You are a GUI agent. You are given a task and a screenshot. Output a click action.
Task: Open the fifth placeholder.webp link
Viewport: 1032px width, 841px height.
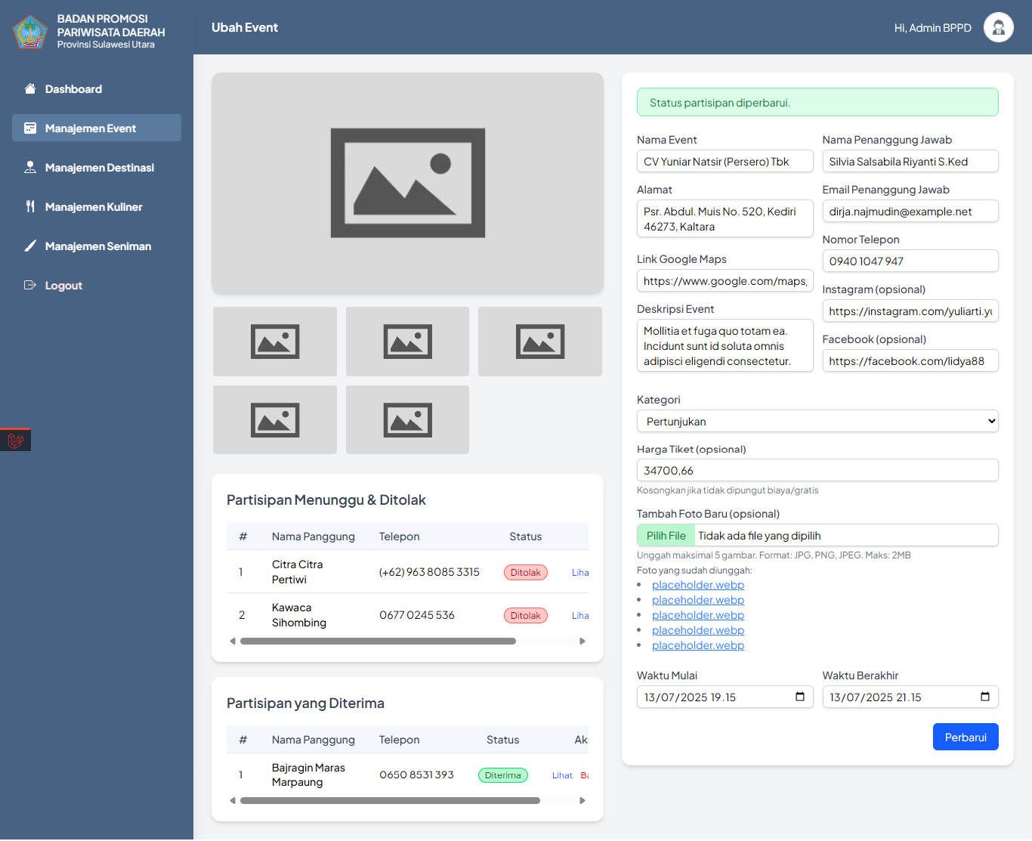coord(698,645)
